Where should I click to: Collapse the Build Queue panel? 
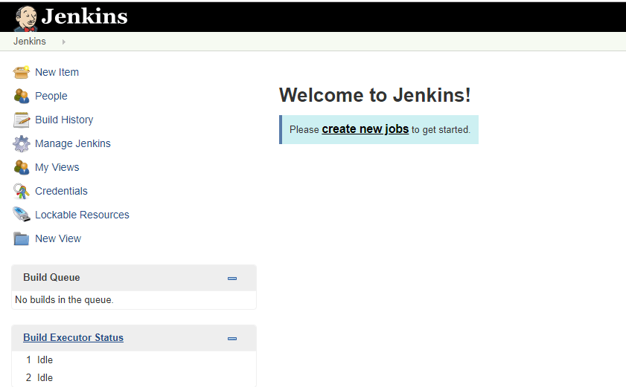pos(232,279)
